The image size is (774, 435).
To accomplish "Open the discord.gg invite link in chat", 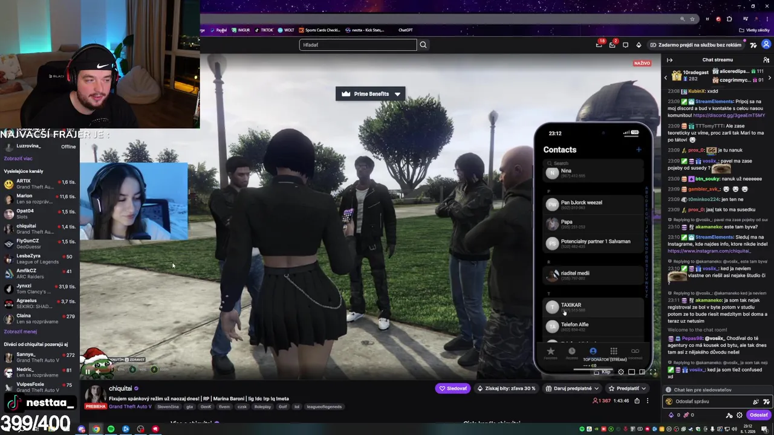I will [x=729, y=115].
